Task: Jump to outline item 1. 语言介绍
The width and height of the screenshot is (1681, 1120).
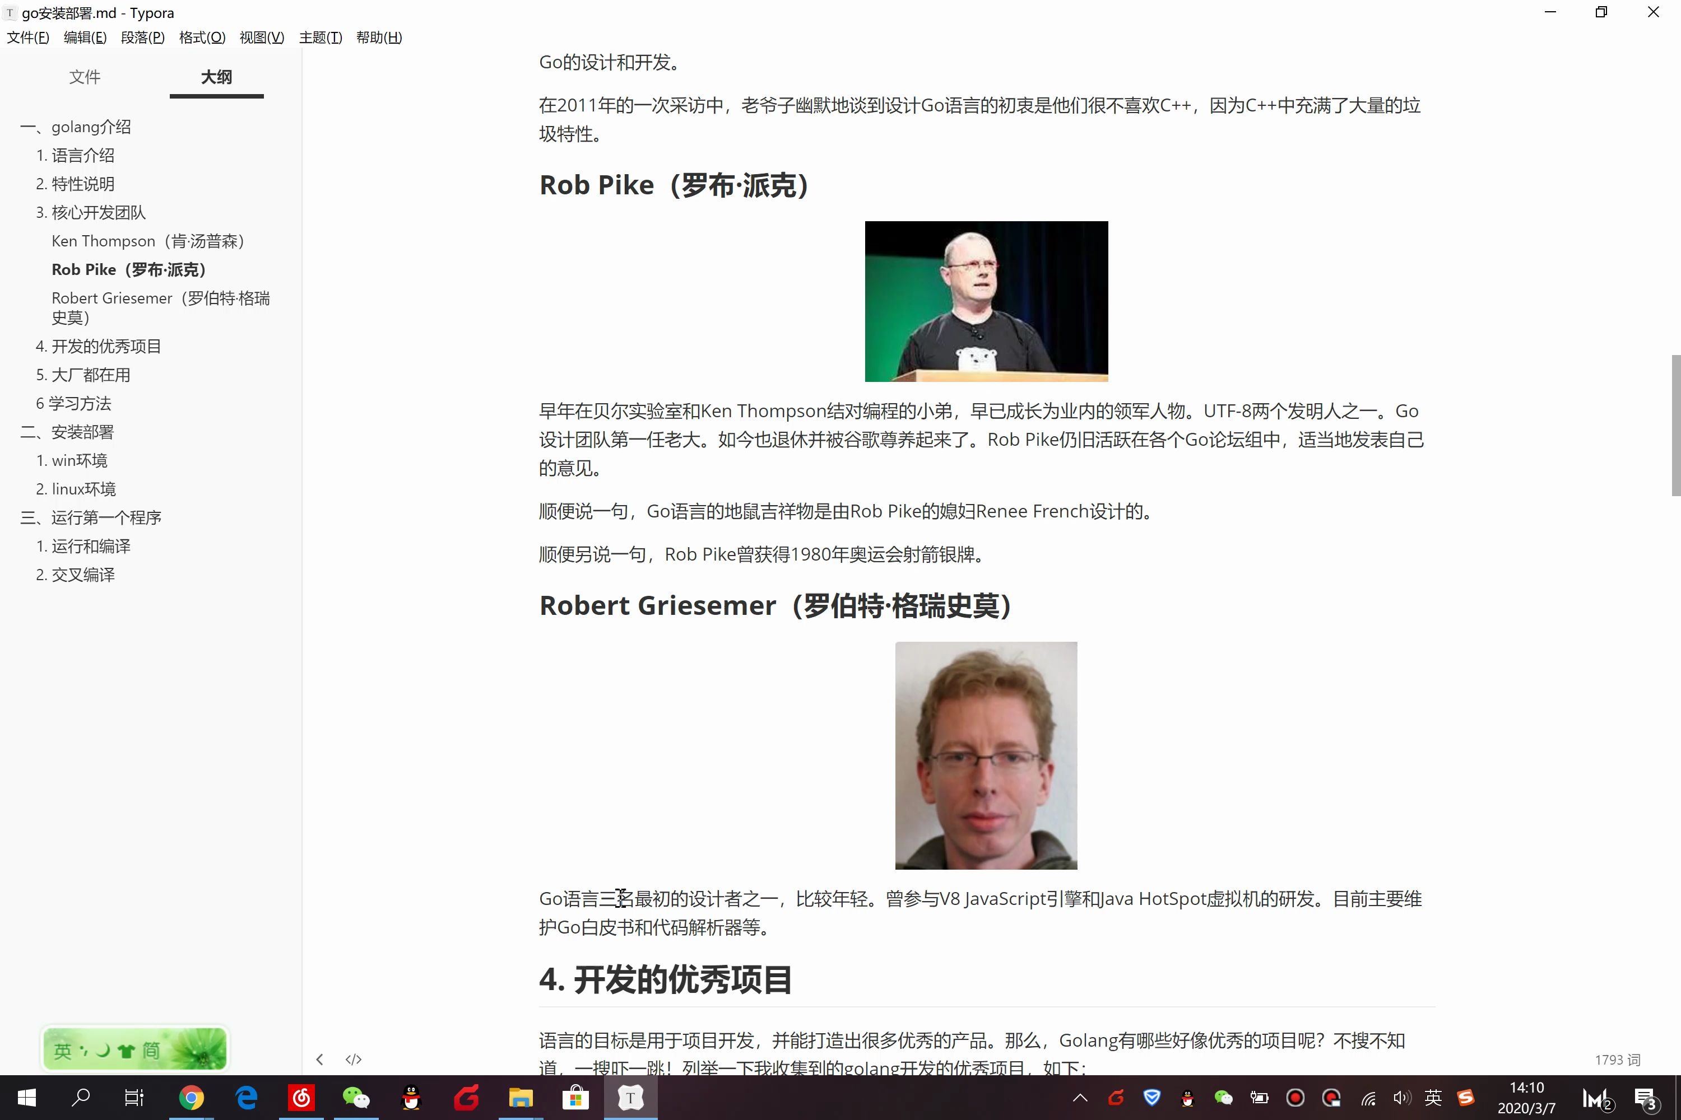Action: tap(75, 156)
